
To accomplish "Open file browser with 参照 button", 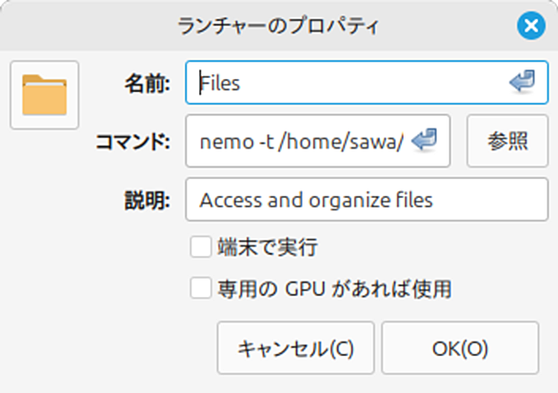I will (508, 141).
